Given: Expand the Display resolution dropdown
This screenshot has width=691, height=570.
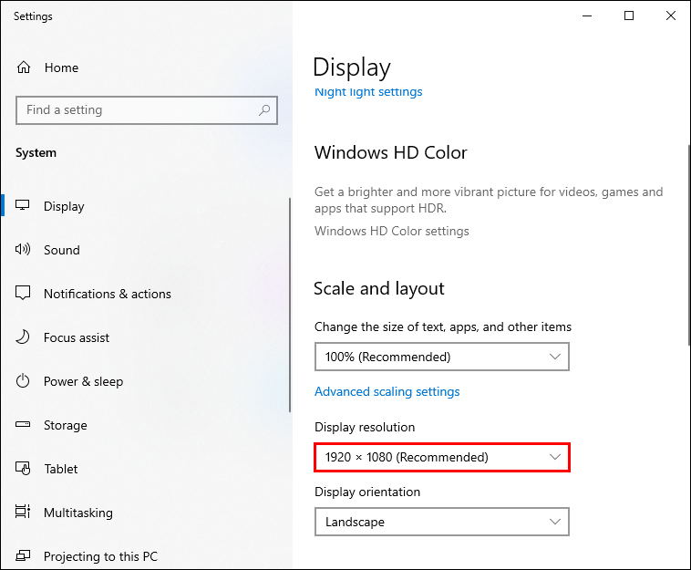Looking at the screenshot, I should (x=441, y=457).
